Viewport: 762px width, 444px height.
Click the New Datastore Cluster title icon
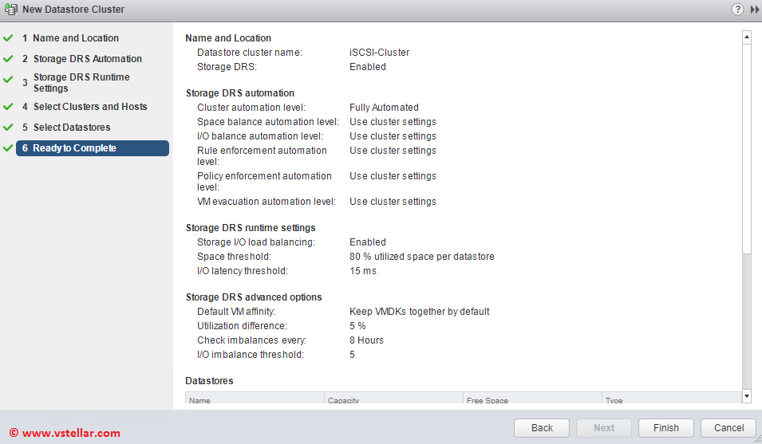tap(10, 10)
